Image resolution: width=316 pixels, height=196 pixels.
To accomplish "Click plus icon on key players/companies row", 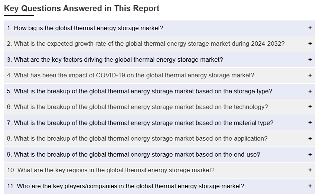I will [x=310, y=186].
